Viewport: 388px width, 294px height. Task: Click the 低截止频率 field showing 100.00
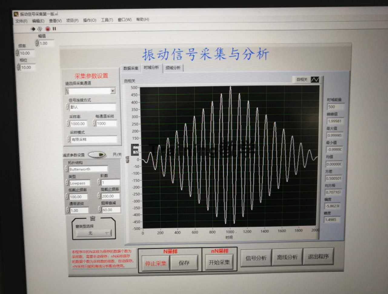click(x=78, y=197)
